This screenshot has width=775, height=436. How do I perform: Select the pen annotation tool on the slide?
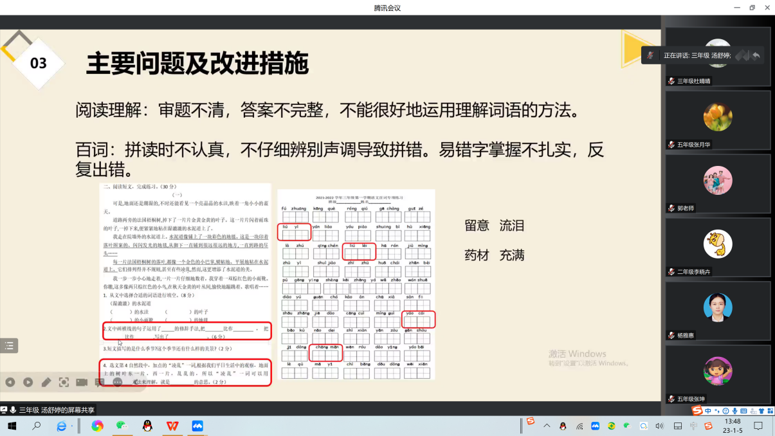pyautogui.click(x=46, y=382)
